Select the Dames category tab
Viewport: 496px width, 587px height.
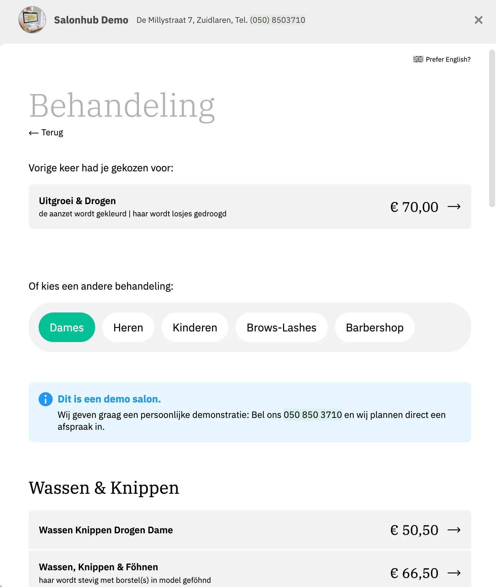tap(67, 328)
